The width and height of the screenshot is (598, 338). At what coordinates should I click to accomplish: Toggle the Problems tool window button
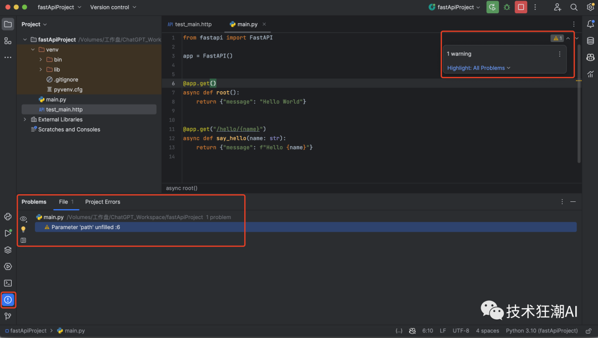(8, 300)
